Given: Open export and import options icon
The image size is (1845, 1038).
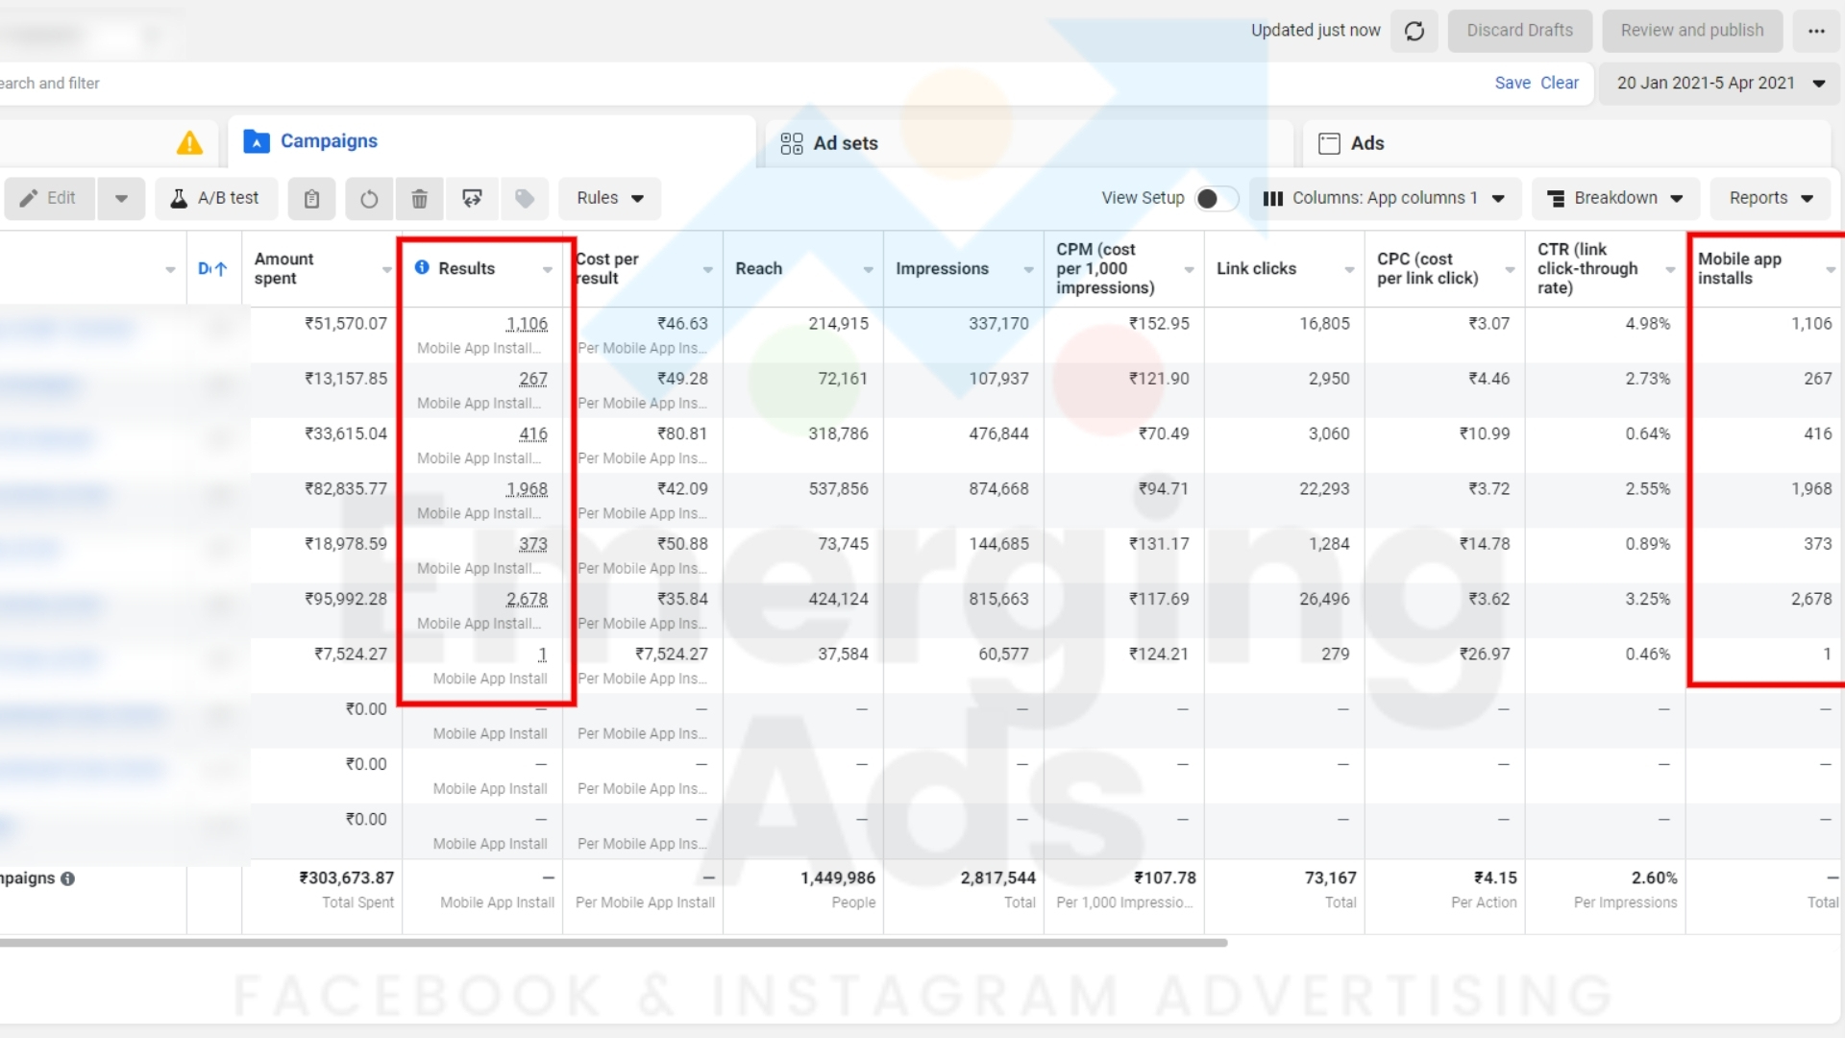Looking at the screenshot, I should 472,198.
